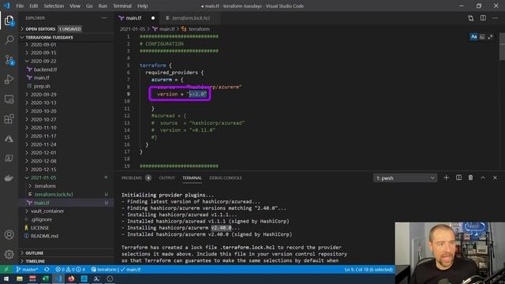This screenshot has height=284, width=505.
Task: Expand the 2020-09-01 folder
Action: pyautogui.click(x=66, y=44)
